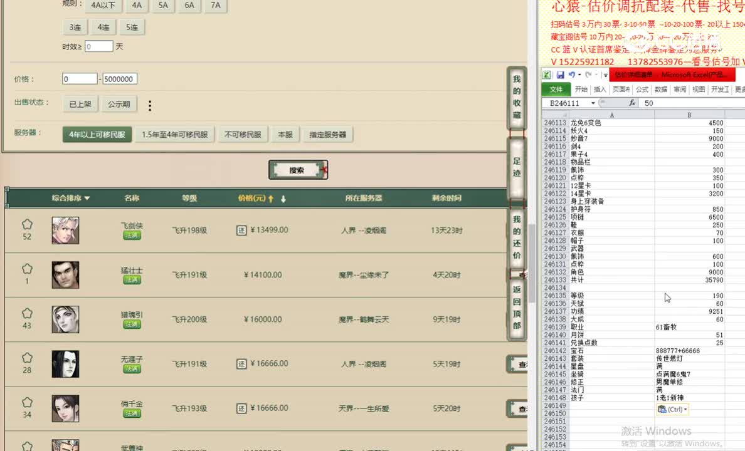Image resolution: width=745 pixels, height=451 pixels.
Task: Favorite the 俏千金 listing via its star
Action: (x=27, y=403)
